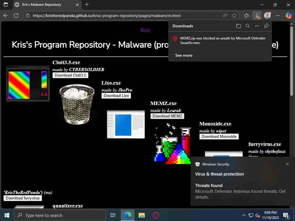Open a new tab with the plus button
Viewport: 295px width, 221px height.
[87, 5]
